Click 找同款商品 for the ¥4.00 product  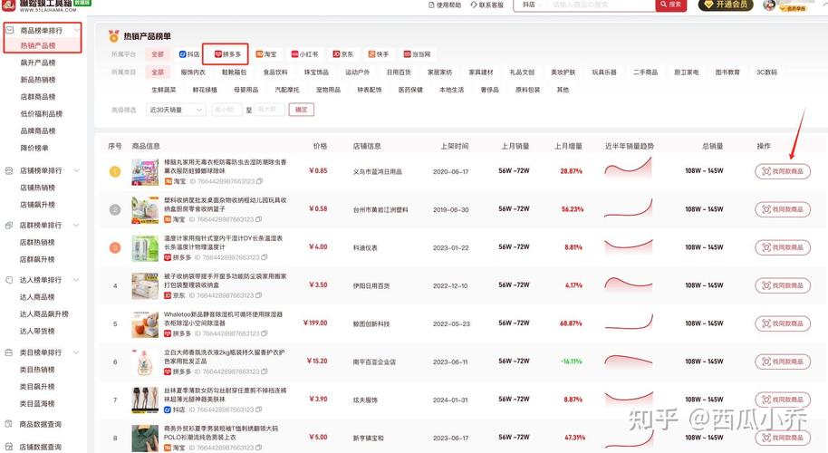pyautogui.click(x=783, y=247)
